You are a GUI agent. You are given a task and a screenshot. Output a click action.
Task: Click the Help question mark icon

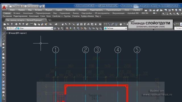pos(100,24)
